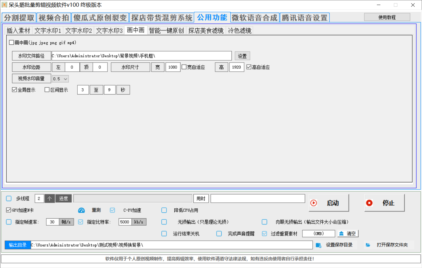Toggle 宽自适应 width auto-fit checkbox

tap(184, 67)
